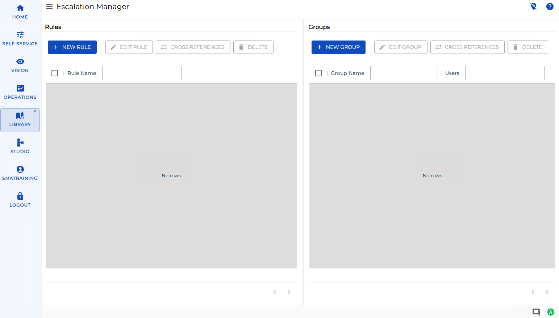The image size is (559, 318).
Task: Close the Library sidebar tab
Action: [35, 111]
